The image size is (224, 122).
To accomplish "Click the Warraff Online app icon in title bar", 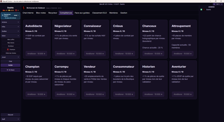I will pos(1,1).
